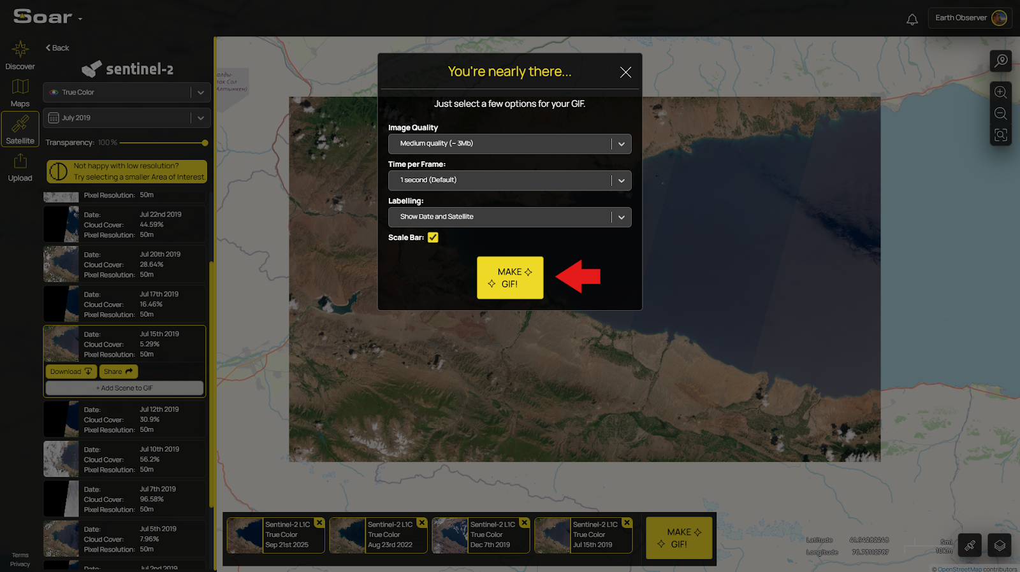
Task: Remove the Dec 7th 2019 scene from GIF
Action: [525, 522]
